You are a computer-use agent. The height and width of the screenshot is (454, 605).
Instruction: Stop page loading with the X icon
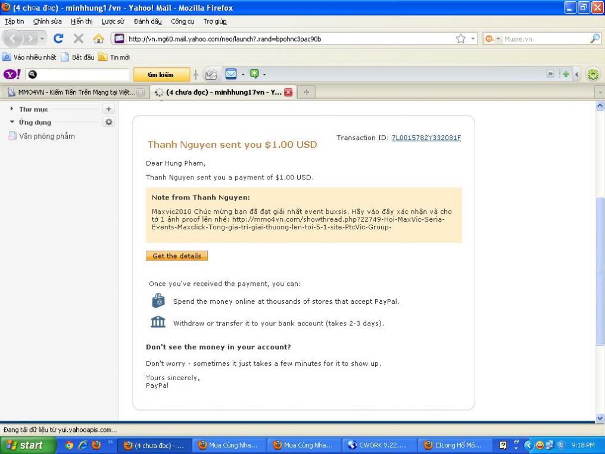tap(79, 38)
